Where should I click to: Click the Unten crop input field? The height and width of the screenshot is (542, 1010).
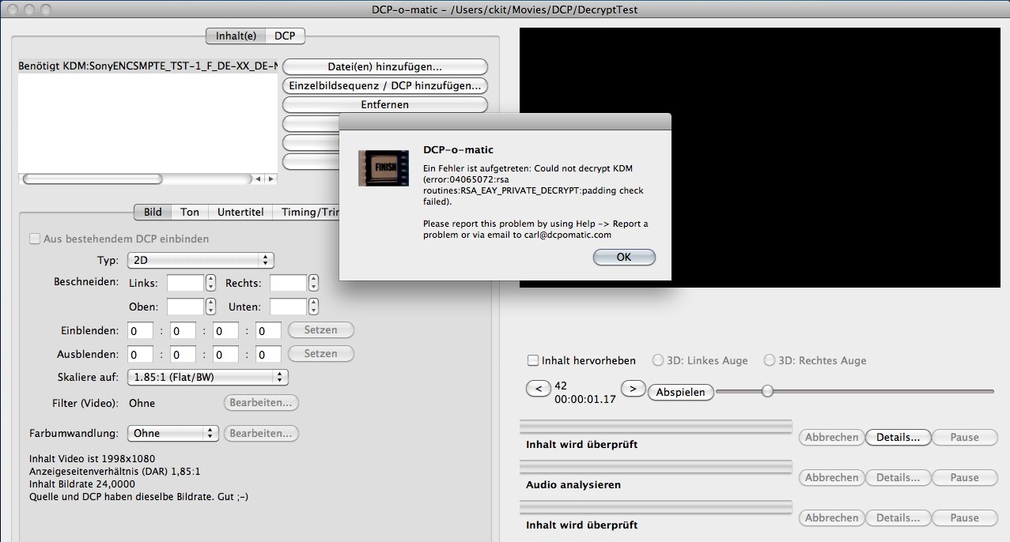point(288,307)
